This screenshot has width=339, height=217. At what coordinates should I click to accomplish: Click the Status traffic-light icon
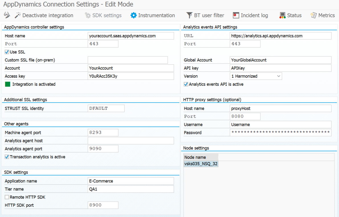[x=282, y=15]
